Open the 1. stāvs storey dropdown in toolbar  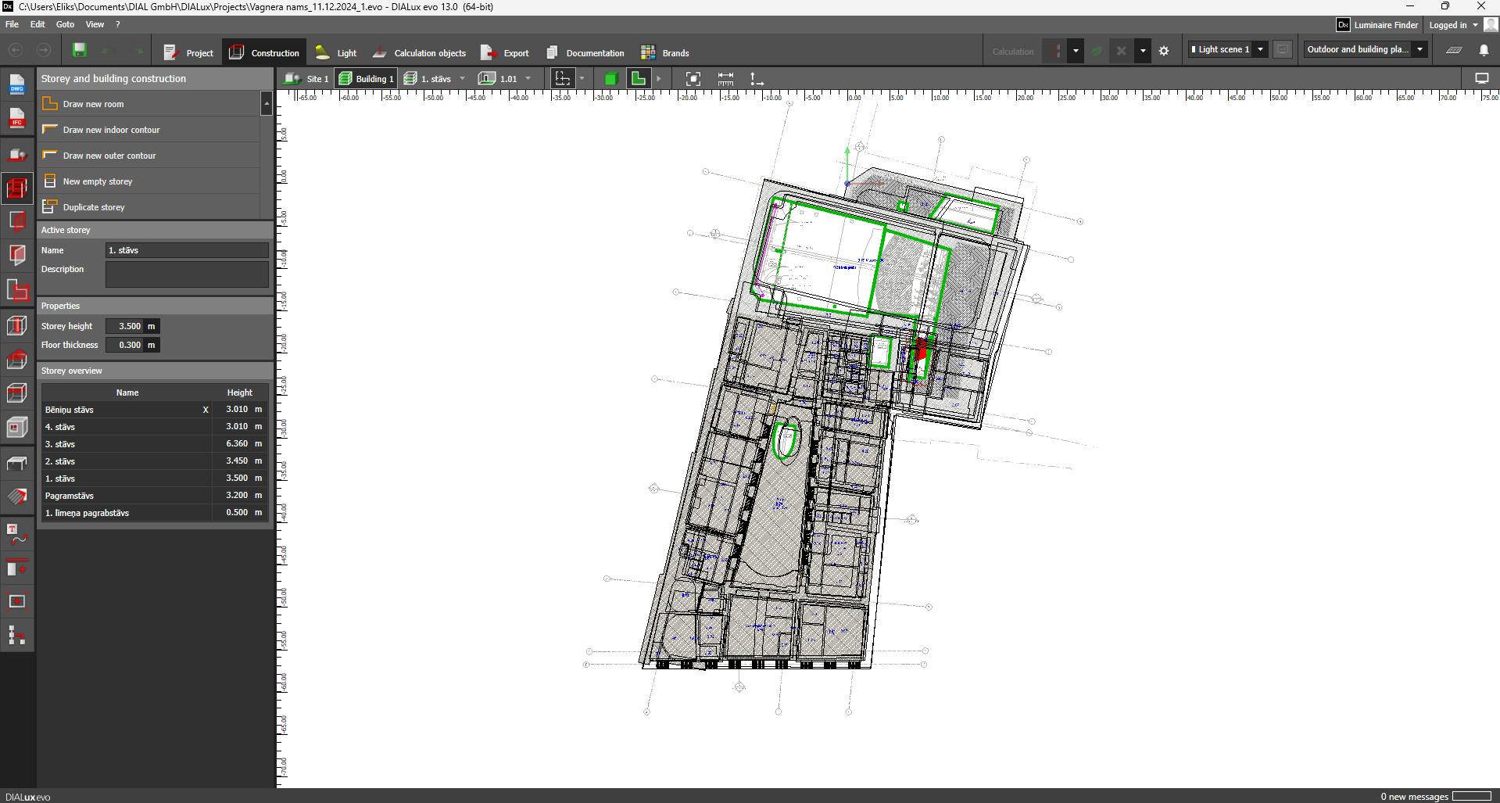(x=462, y=79)
